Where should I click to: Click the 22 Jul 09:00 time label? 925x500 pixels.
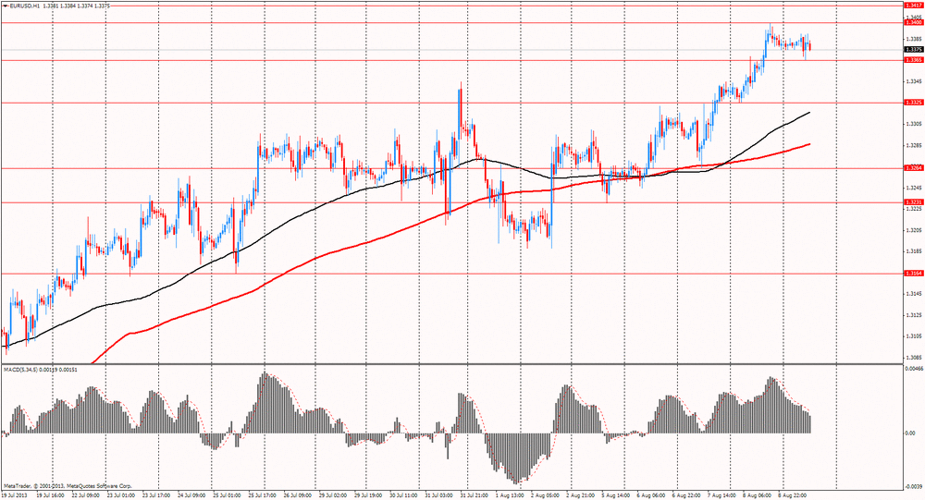point(86,496)
